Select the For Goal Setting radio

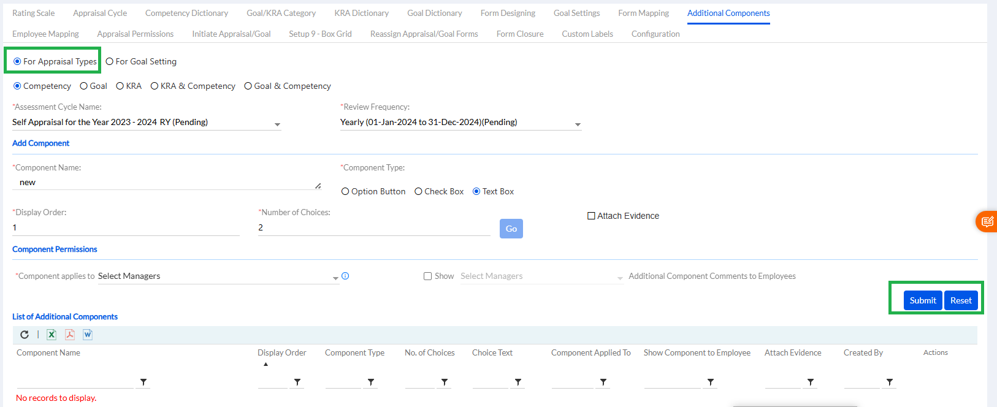tap(110, 61)
